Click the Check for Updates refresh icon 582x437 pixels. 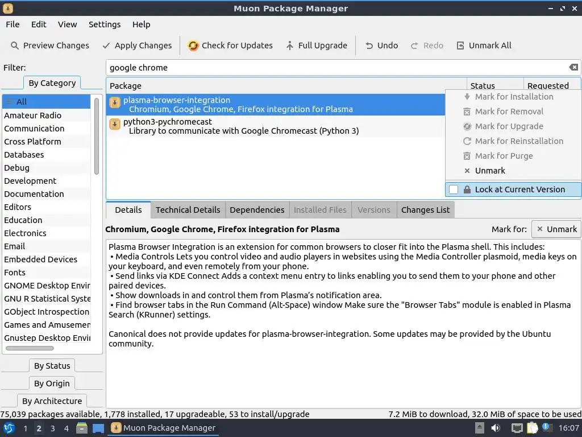(x=193, y=46)
